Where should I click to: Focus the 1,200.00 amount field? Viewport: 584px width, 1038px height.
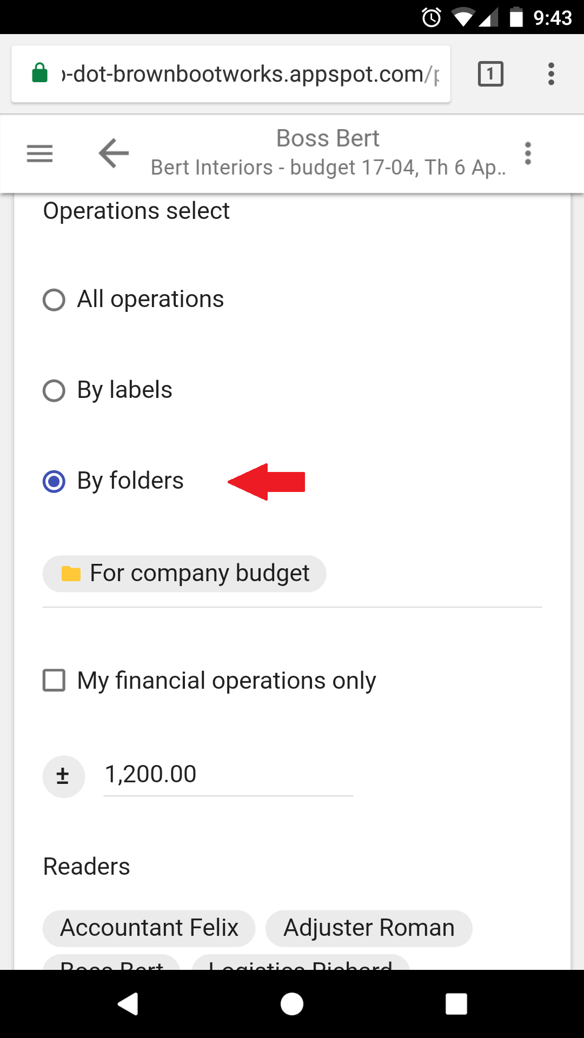tap(228, 775)
